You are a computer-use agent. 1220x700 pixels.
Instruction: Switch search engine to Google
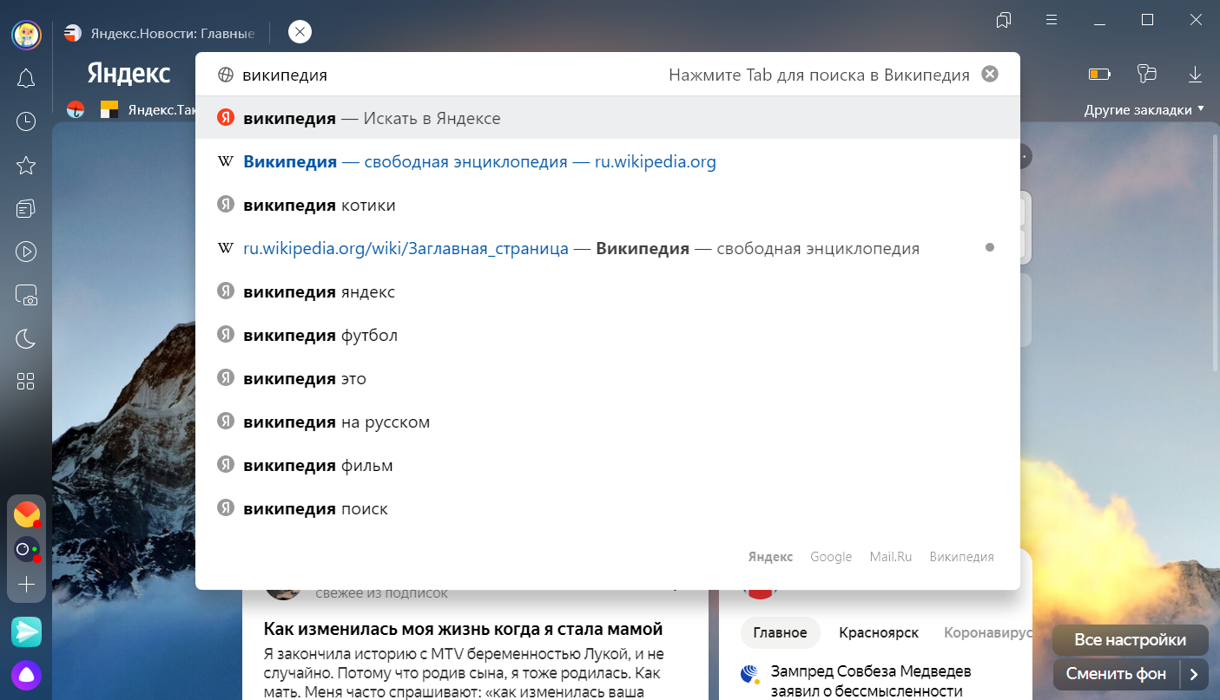tap(830, 557)
